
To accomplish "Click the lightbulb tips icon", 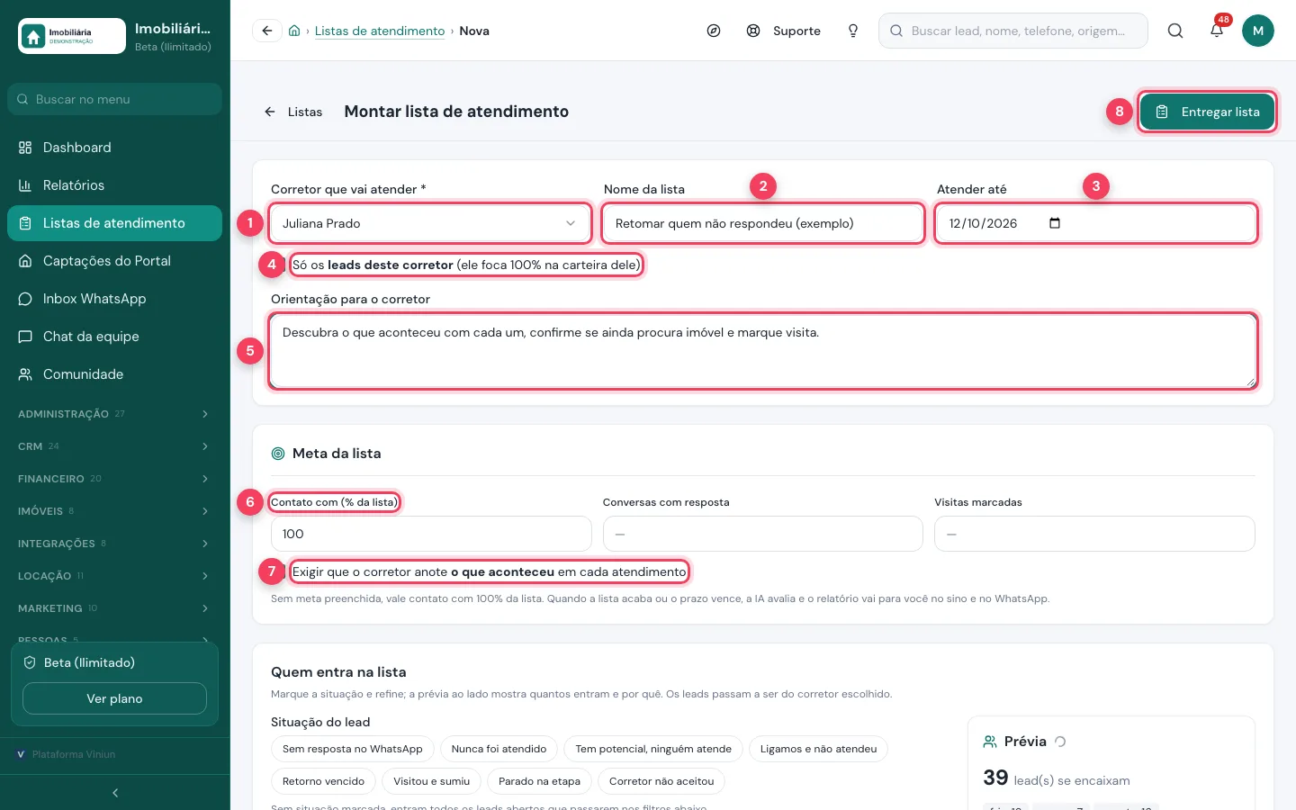I will click(853, 31).
